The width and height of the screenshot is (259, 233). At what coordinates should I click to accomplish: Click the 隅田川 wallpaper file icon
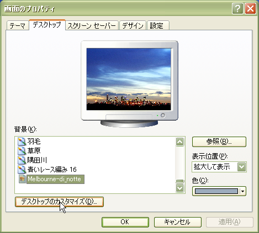pyautogui.click(x=22, y=160)
